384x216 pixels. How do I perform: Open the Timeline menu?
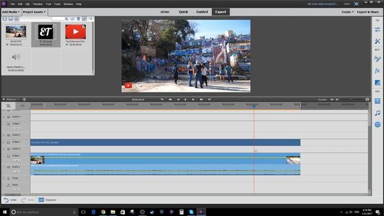pos(37,4)
